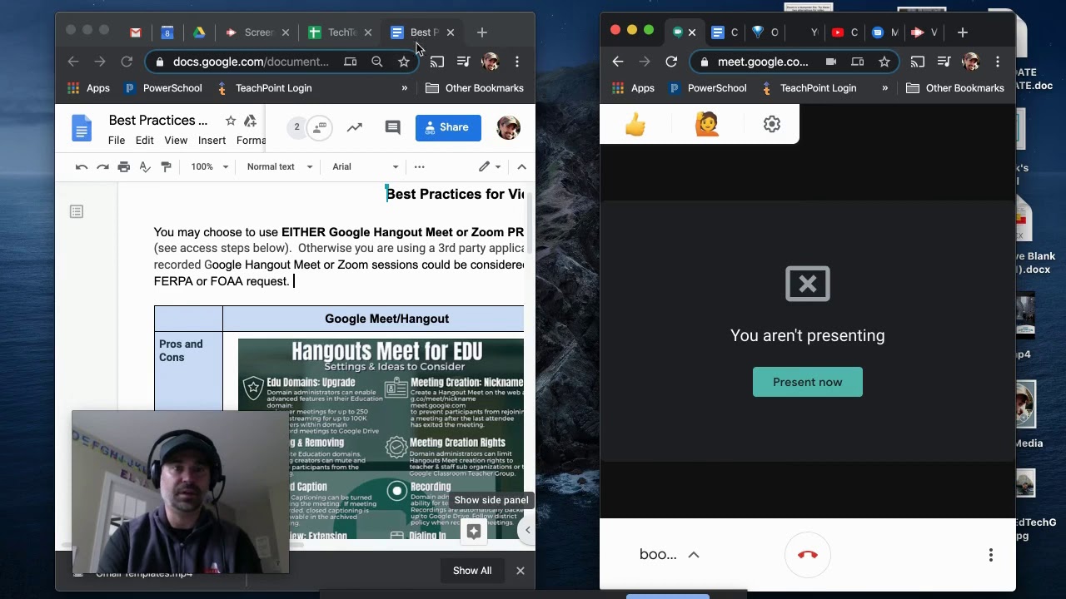The width and height of the screenshot is (1066, 599).
Task: Open the File menu
Action: click(x=117, y=141)
